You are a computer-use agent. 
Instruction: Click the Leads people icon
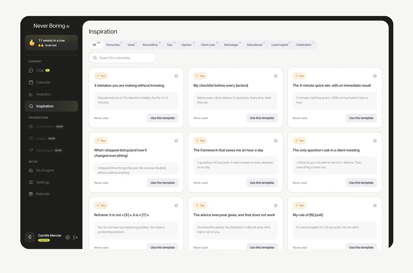pos(31,138)
